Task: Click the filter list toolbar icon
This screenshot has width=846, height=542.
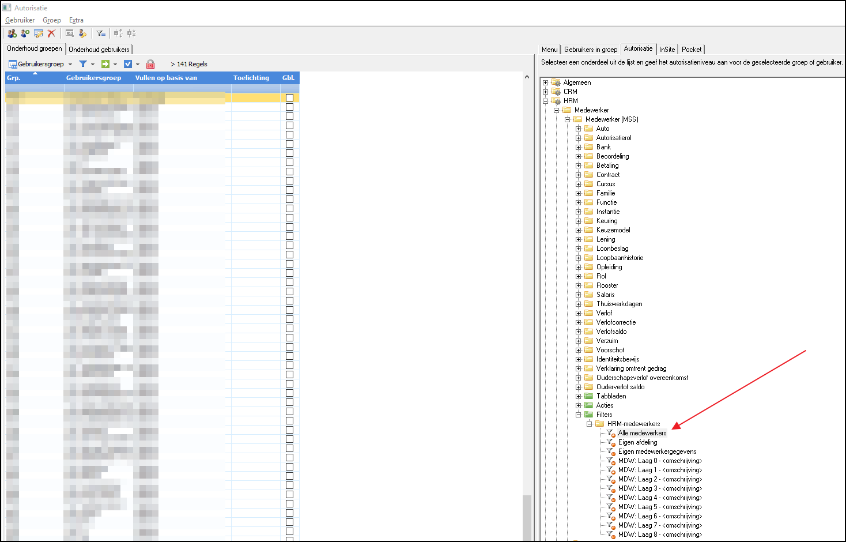Action: click(101, 33)
